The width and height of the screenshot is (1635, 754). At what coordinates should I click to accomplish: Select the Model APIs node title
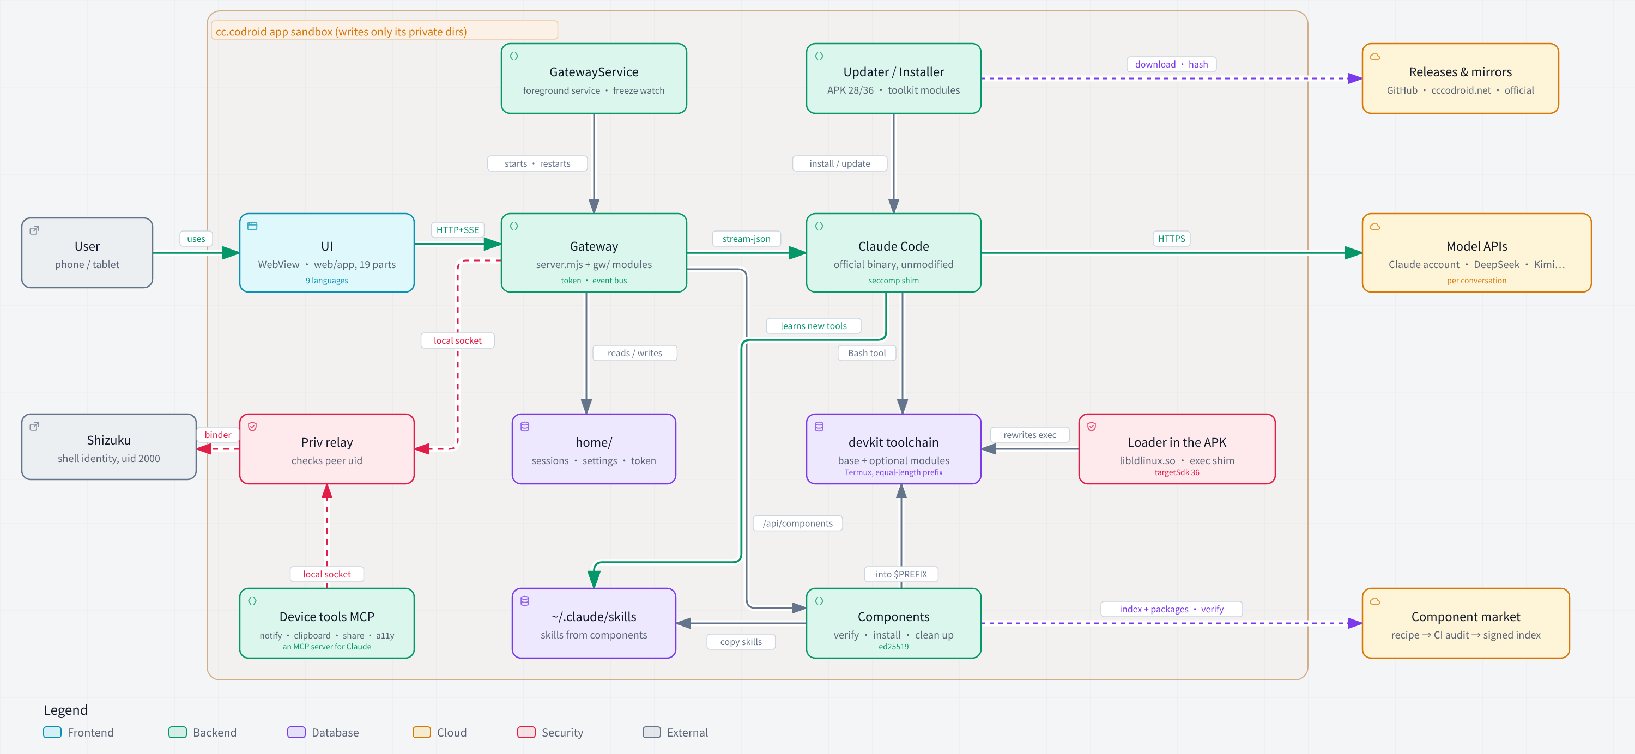tap(1476, 246)
